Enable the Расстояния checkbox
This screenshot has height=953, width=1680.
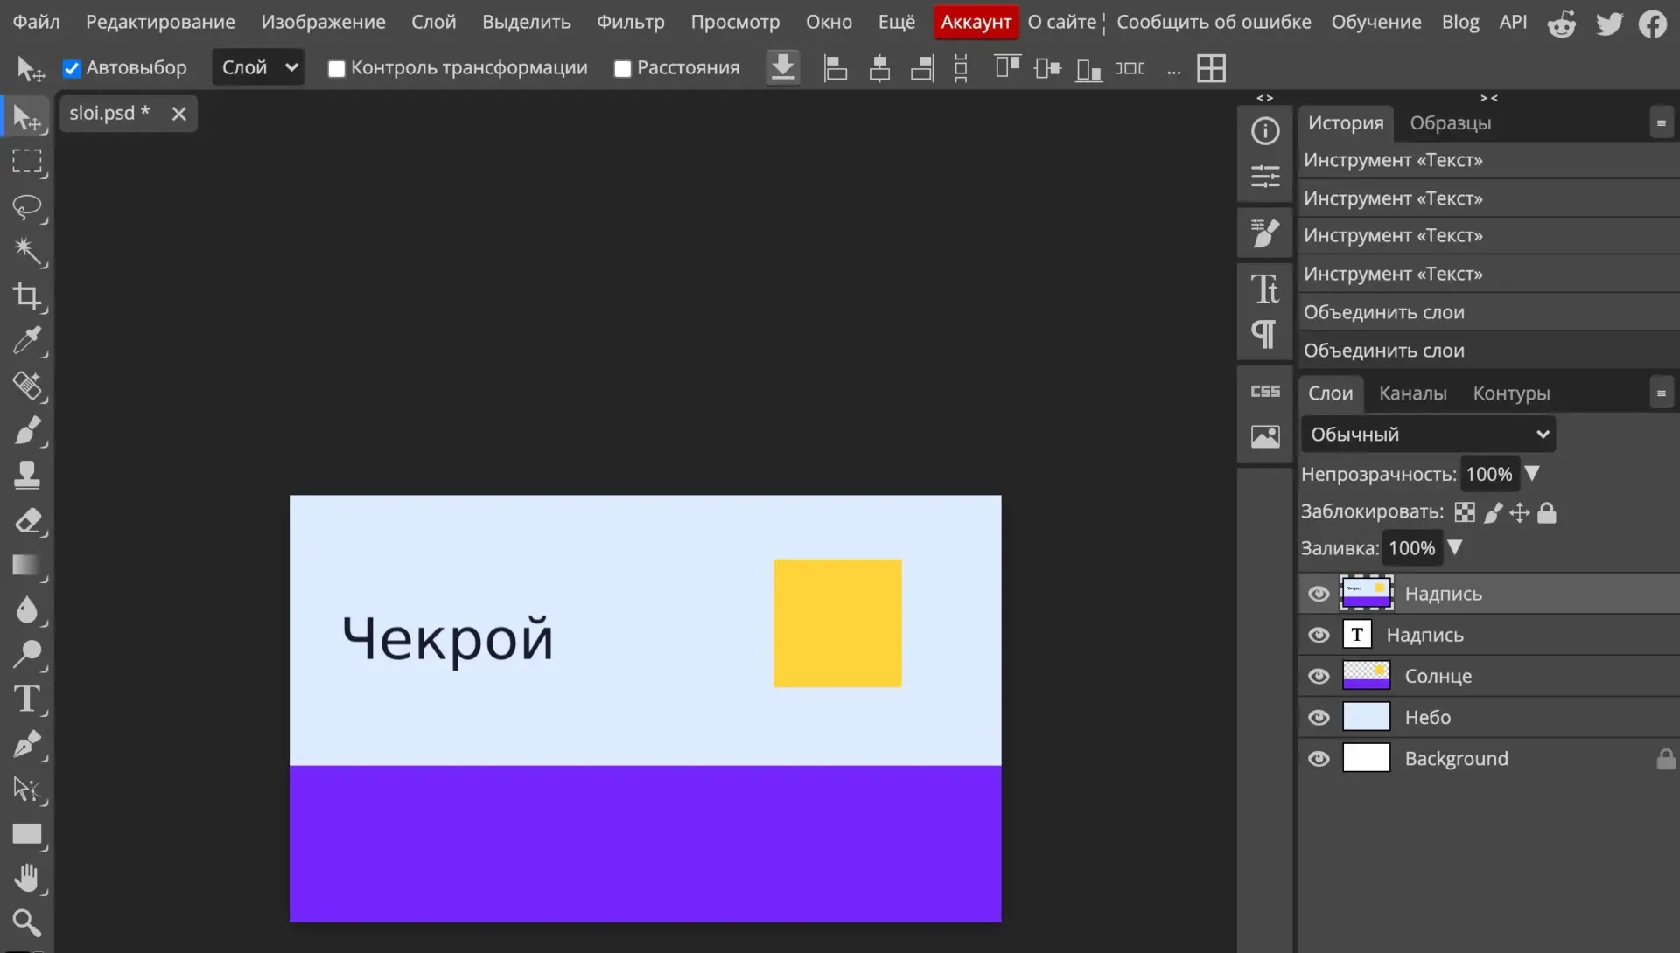tap(622, 69)
